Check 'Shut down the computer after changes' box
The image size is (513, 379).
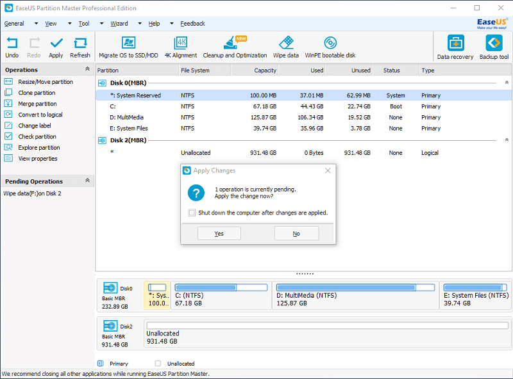(x=192, y=213)
